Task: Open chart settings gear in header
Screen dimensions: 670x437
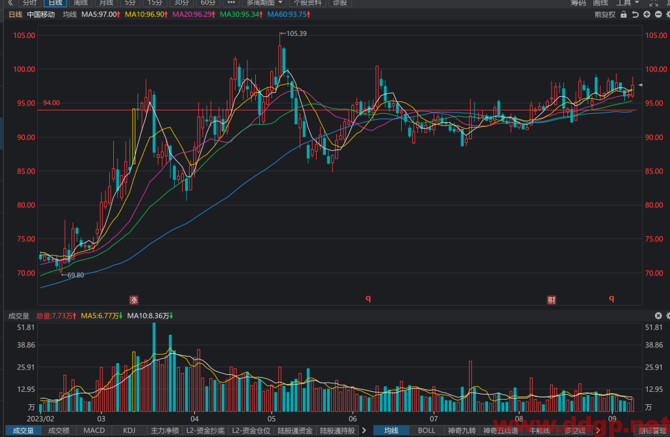Action: 668,14
